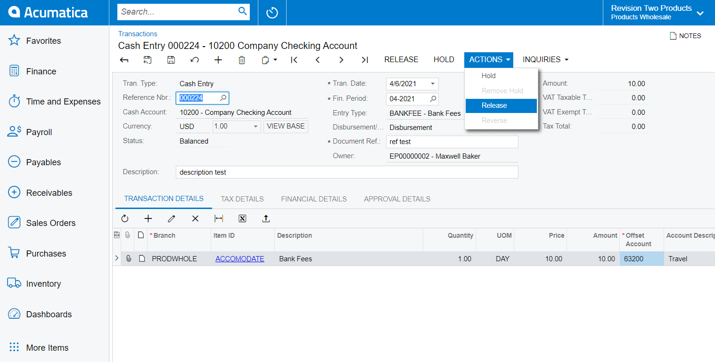Open the More Items grid icon
The image size is (715, 362).
(x=14, y=347)
